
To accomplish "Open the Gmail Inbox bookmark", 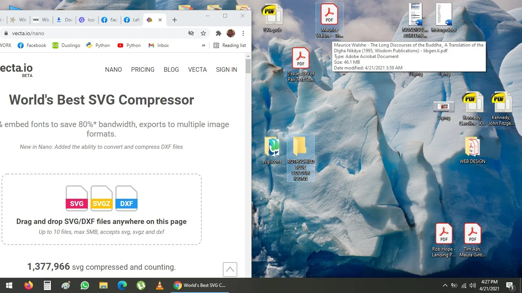I will tap(159, 45).
